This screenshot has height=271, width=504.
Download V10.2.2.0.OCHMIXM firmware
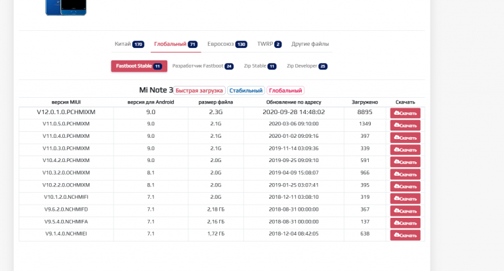pos(406,186)
